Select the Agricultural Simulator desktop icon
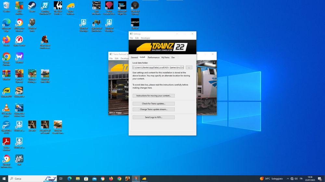 [x=97, y=25]
